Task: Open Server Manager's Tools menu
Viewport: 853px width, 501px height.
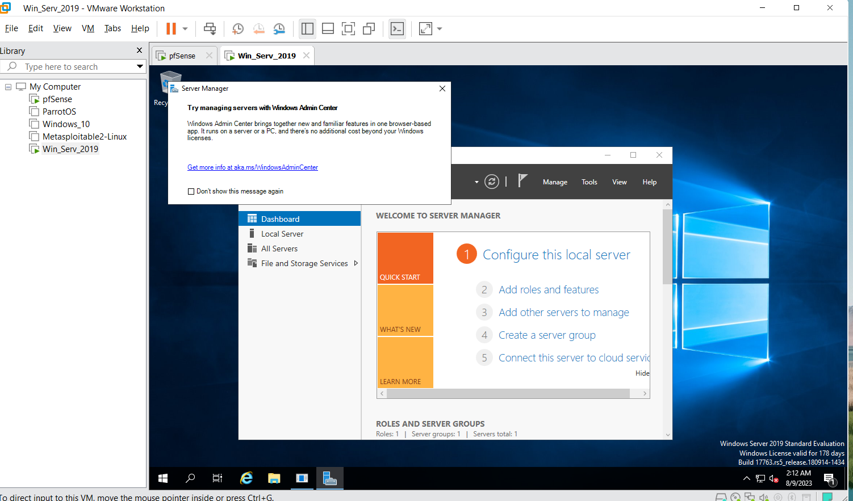Action: pos(589,182)
